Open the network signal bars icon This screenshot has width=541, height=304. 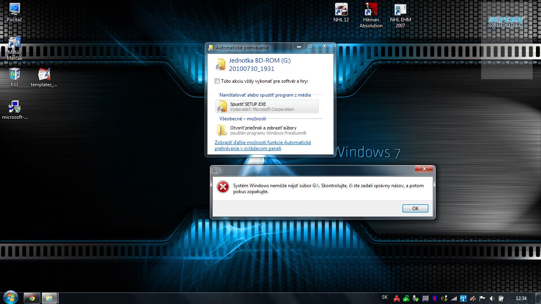454,298
